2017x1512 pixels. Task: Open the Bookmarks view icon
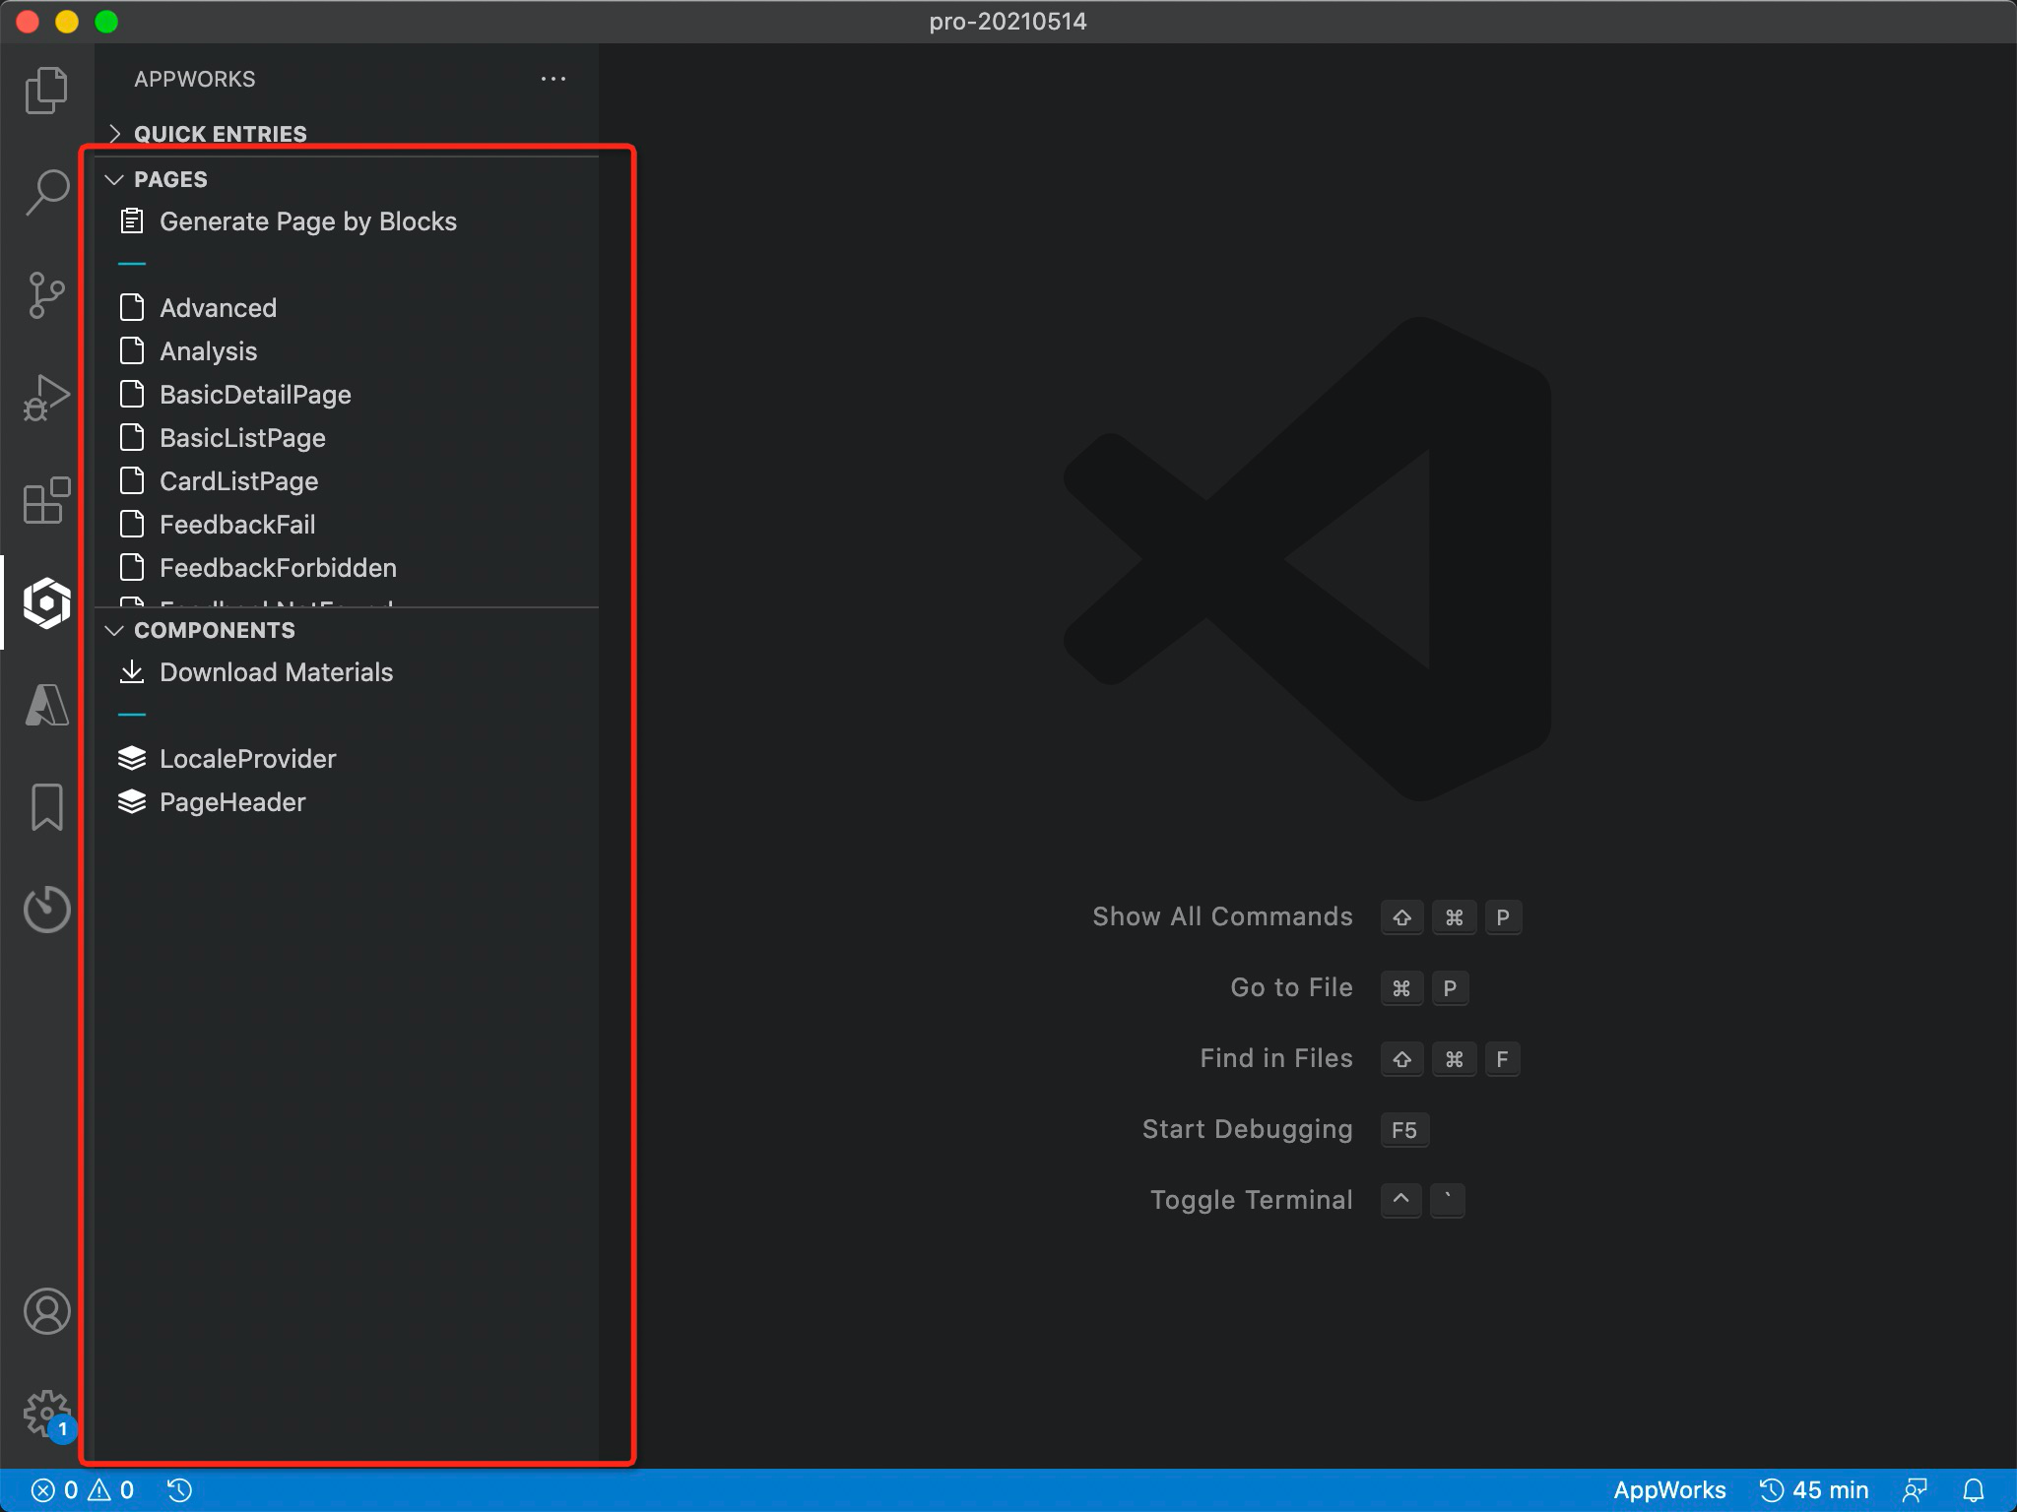tap(46, 807)
